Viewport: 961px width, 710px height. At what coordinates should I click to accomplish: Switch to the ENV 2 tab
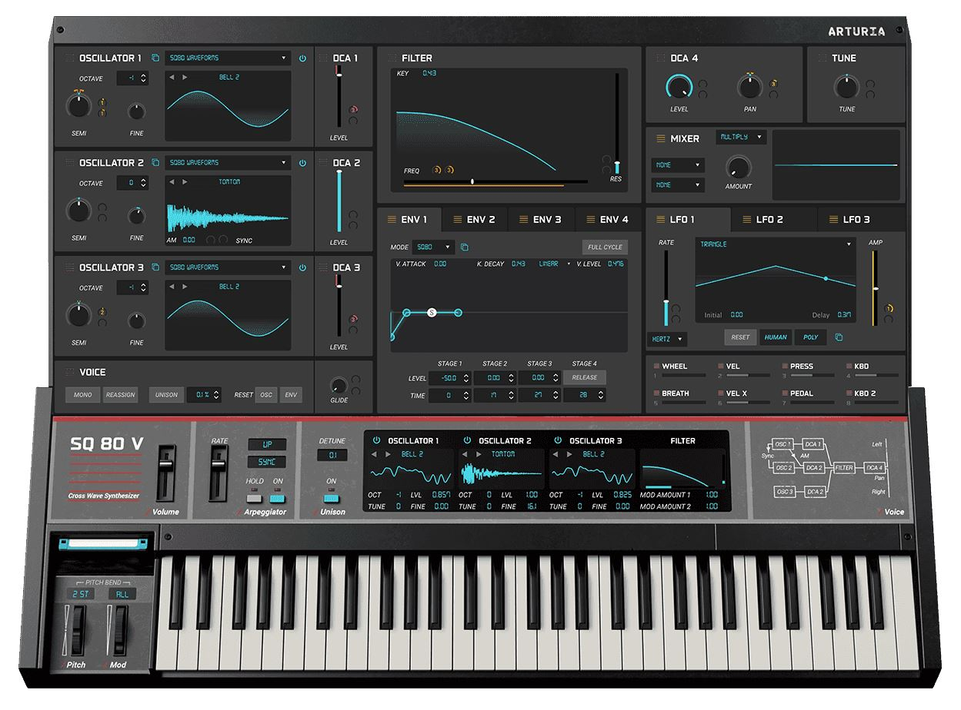(x=475, y=220)
